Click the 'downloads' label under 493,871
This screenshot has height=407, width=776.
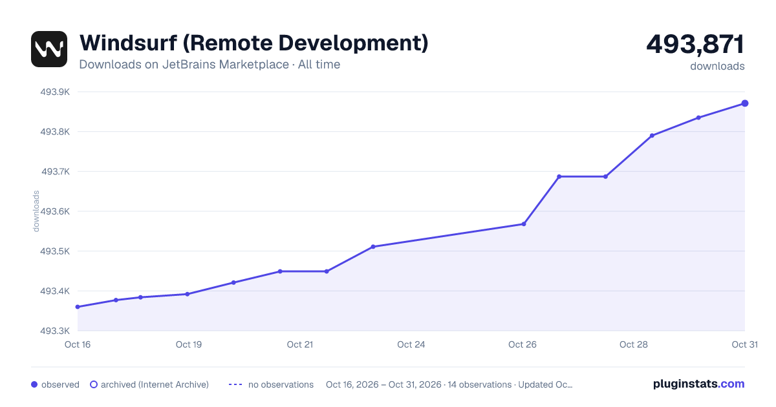[717, 66]
